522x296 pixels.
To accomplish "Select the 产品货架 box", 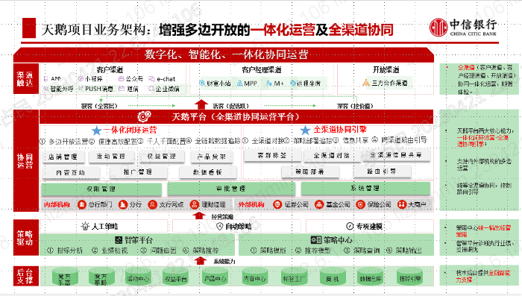I will pyautogui.click(x=211, y=157).
